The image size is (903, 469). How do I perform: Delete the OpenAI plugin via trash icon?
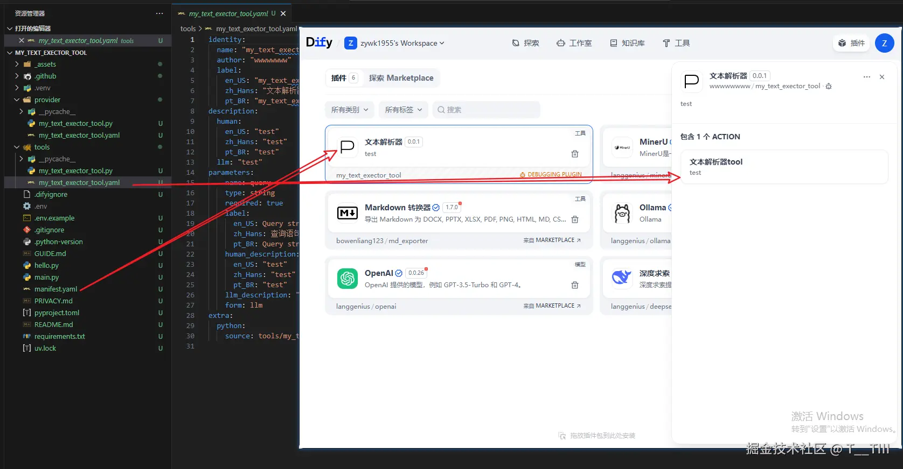point(575,285)
